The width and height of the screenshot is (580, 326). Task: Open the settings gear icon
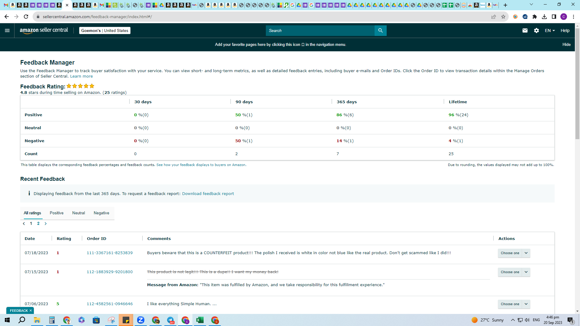click(x=536, y=30)
